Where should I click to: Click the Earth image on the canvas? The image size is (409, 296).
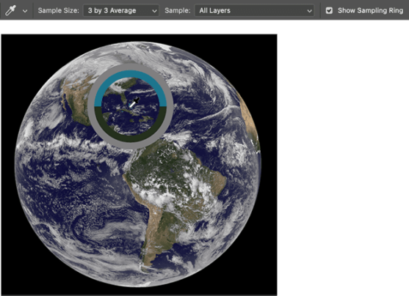(138, 165)
